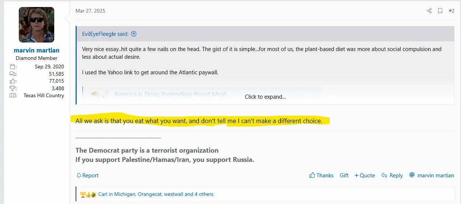Click the @ mention icon
Screen dimensions: 461x204
point(412,175)
